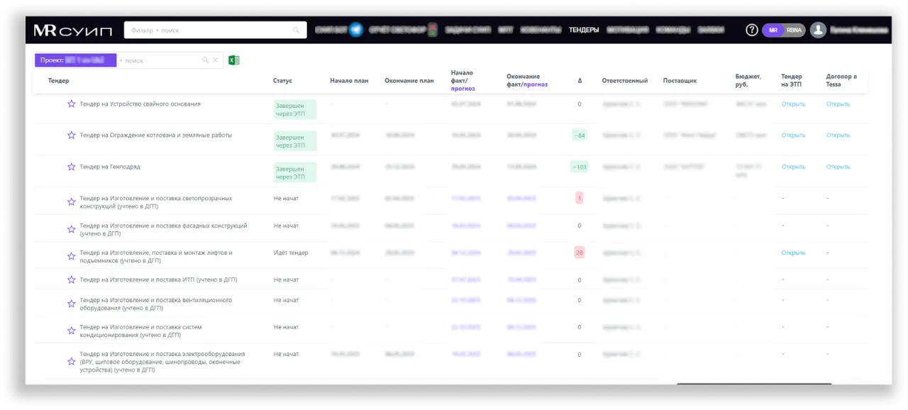908x410 pixels.
Task: Open the Проект filter chip
Action: [x=75, y=60]
